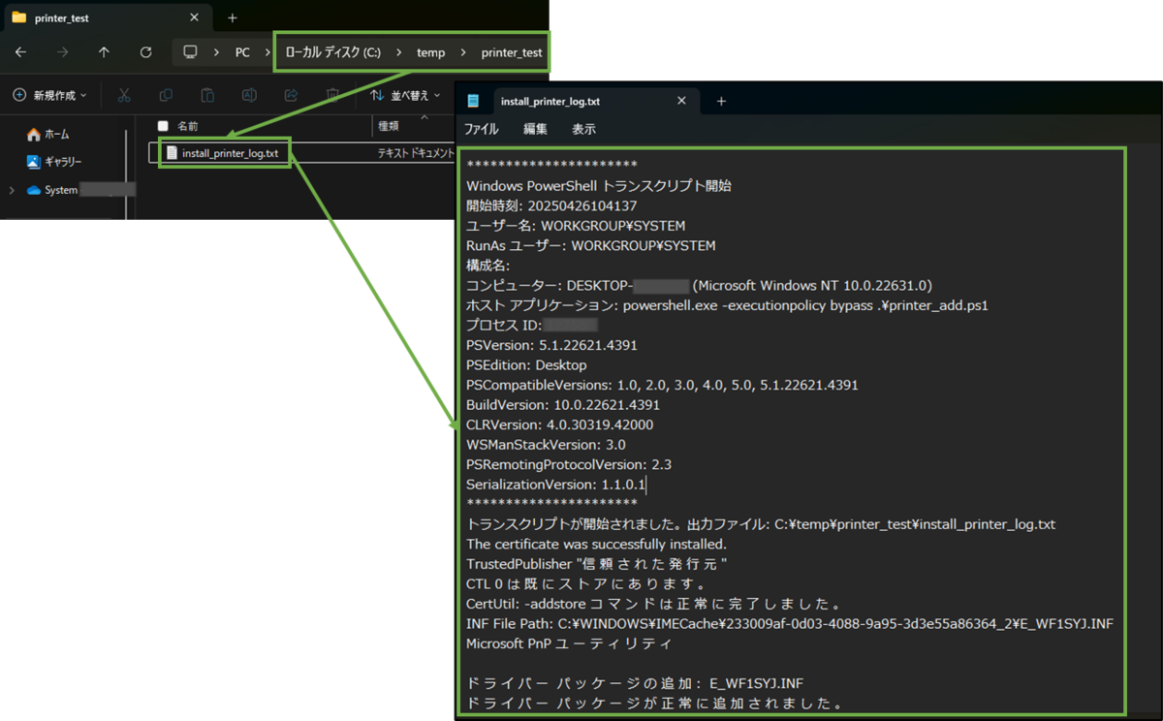Viewport: 1163px width, 721px height.
Task: Click the line CLRVersion: 4.0.30319.42000
Action: pyautogui.click(x=560, y=424)
